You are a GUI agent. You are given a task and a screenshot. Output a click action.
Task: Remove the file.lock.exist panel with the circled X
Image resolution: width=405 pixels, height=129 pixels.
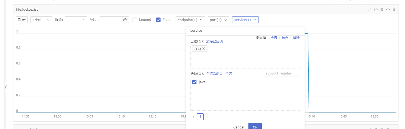tap(388, 10)
